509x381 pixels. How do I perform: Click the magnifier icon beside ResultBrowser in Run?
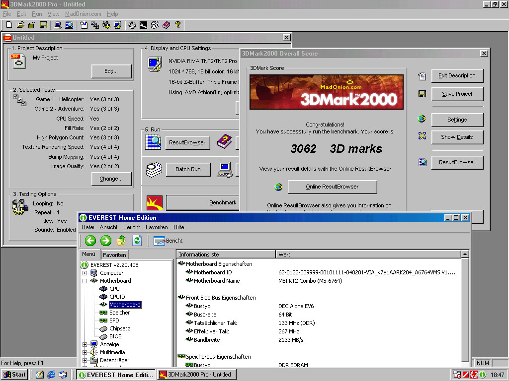tap(153, 142)
